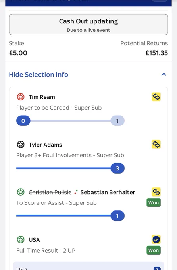
Task: Tap the substitution arrows between Pulisic and Berhalter
Action: click(76, 192)
